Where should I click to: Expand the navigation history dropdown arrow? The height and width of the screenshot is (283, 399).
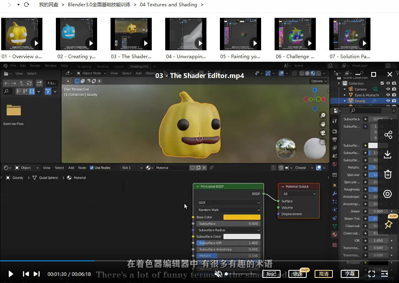pos(18,5)
